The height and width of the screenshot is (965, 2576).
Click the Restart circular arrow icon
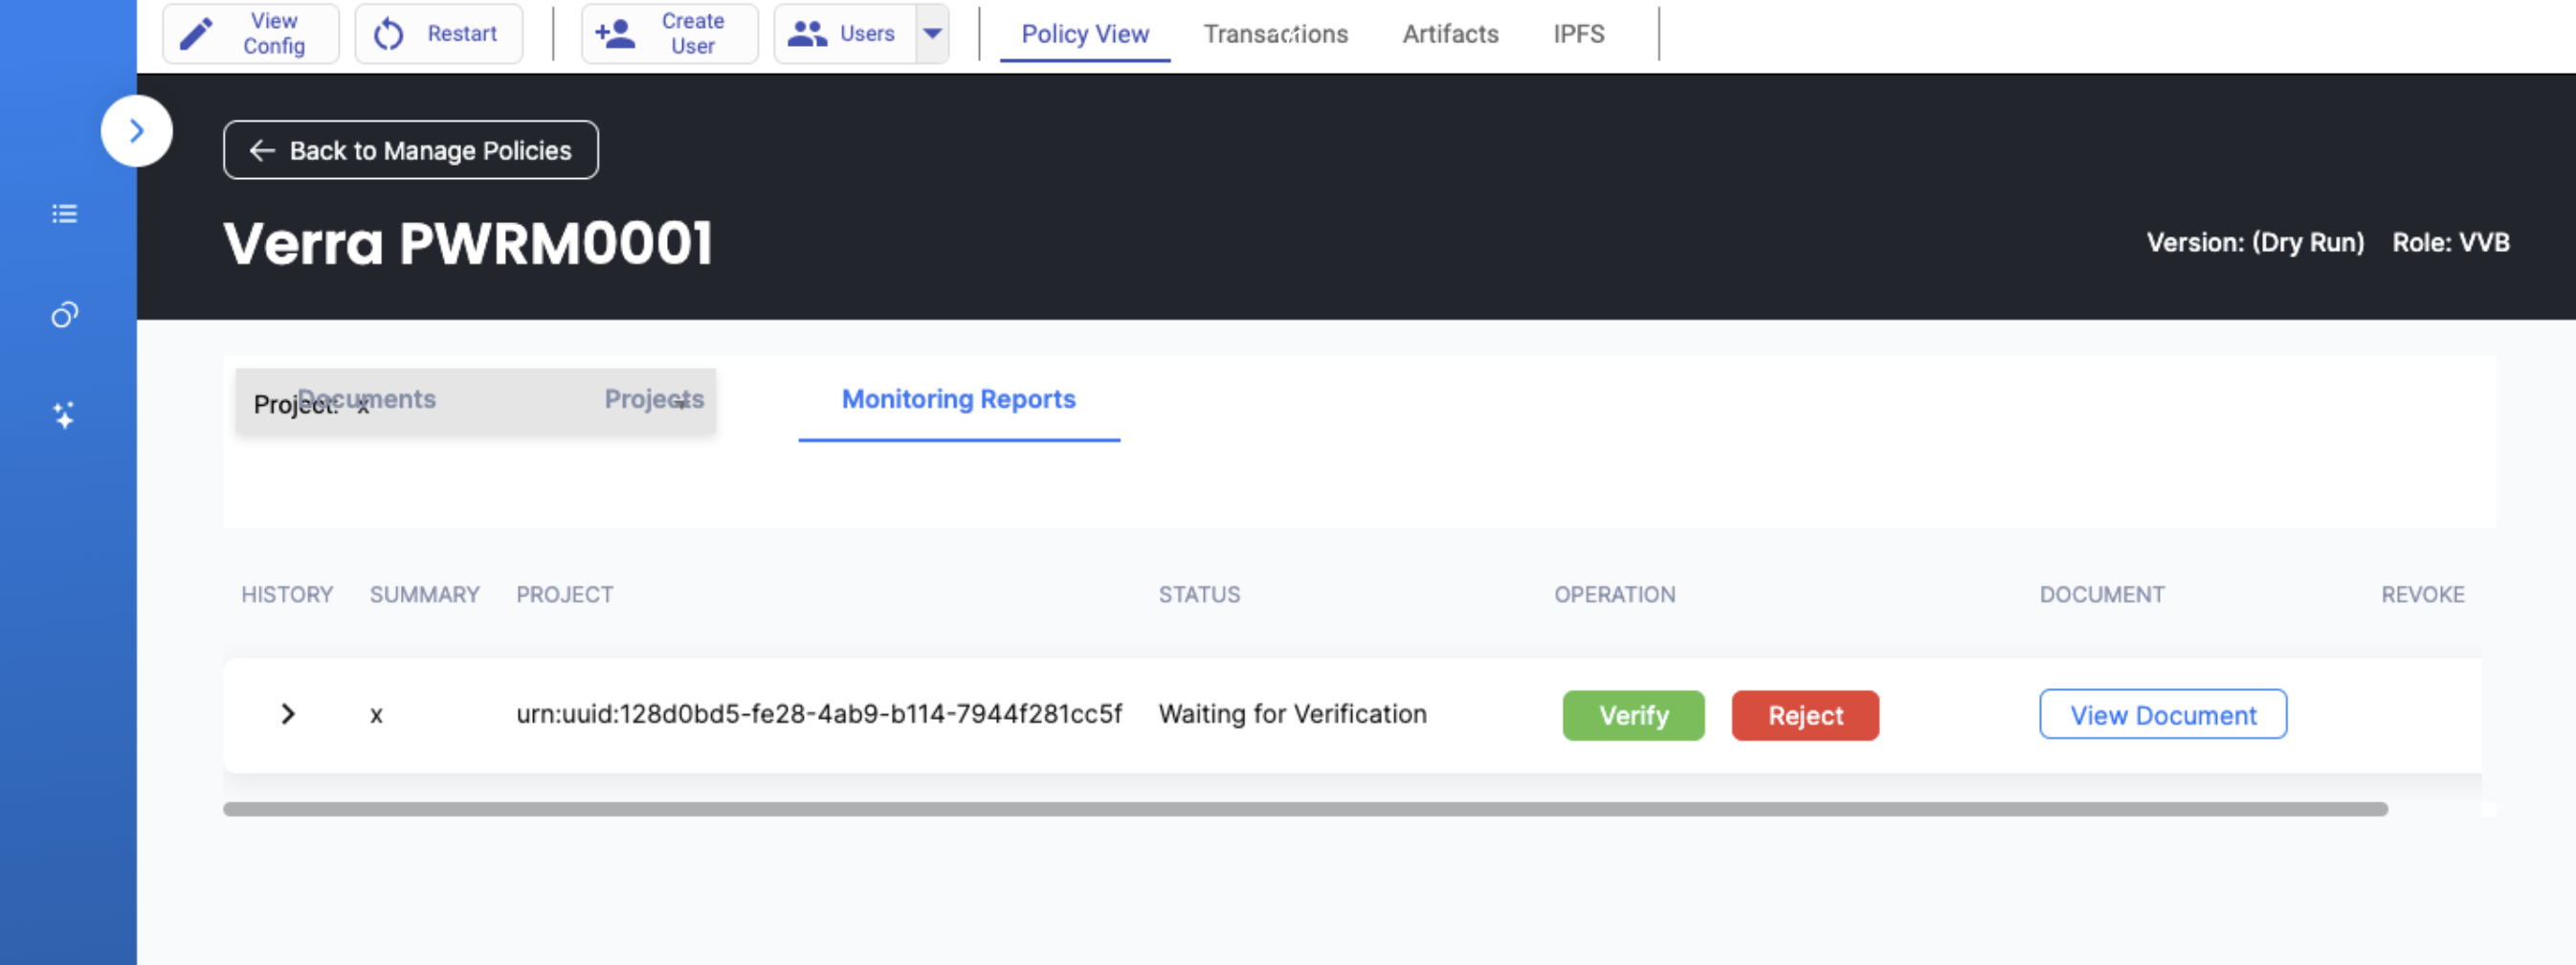pyautogui.click(x=388, y=34)
